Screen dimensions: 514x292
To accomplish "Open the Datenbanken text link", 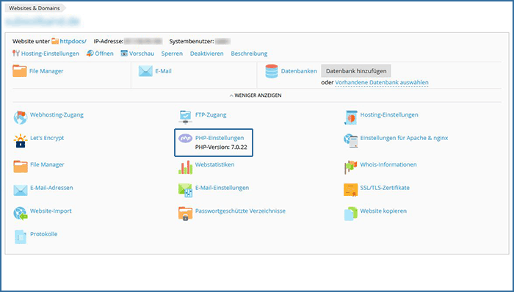I will pyautogui.click(x=299, y=71).
